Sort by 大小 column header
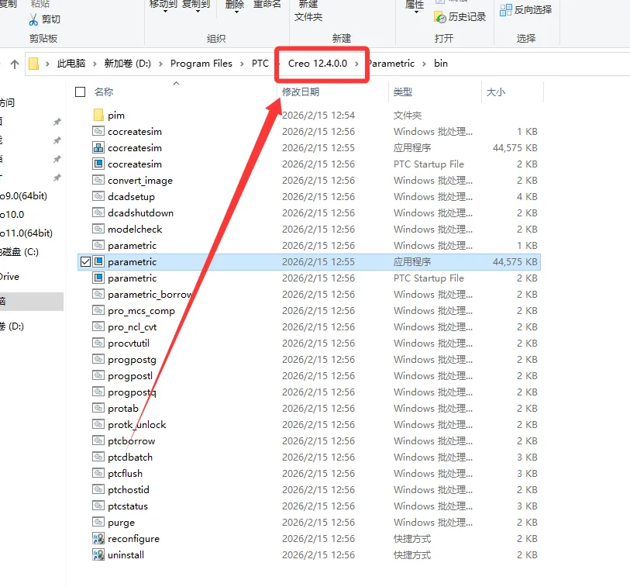 496,92
